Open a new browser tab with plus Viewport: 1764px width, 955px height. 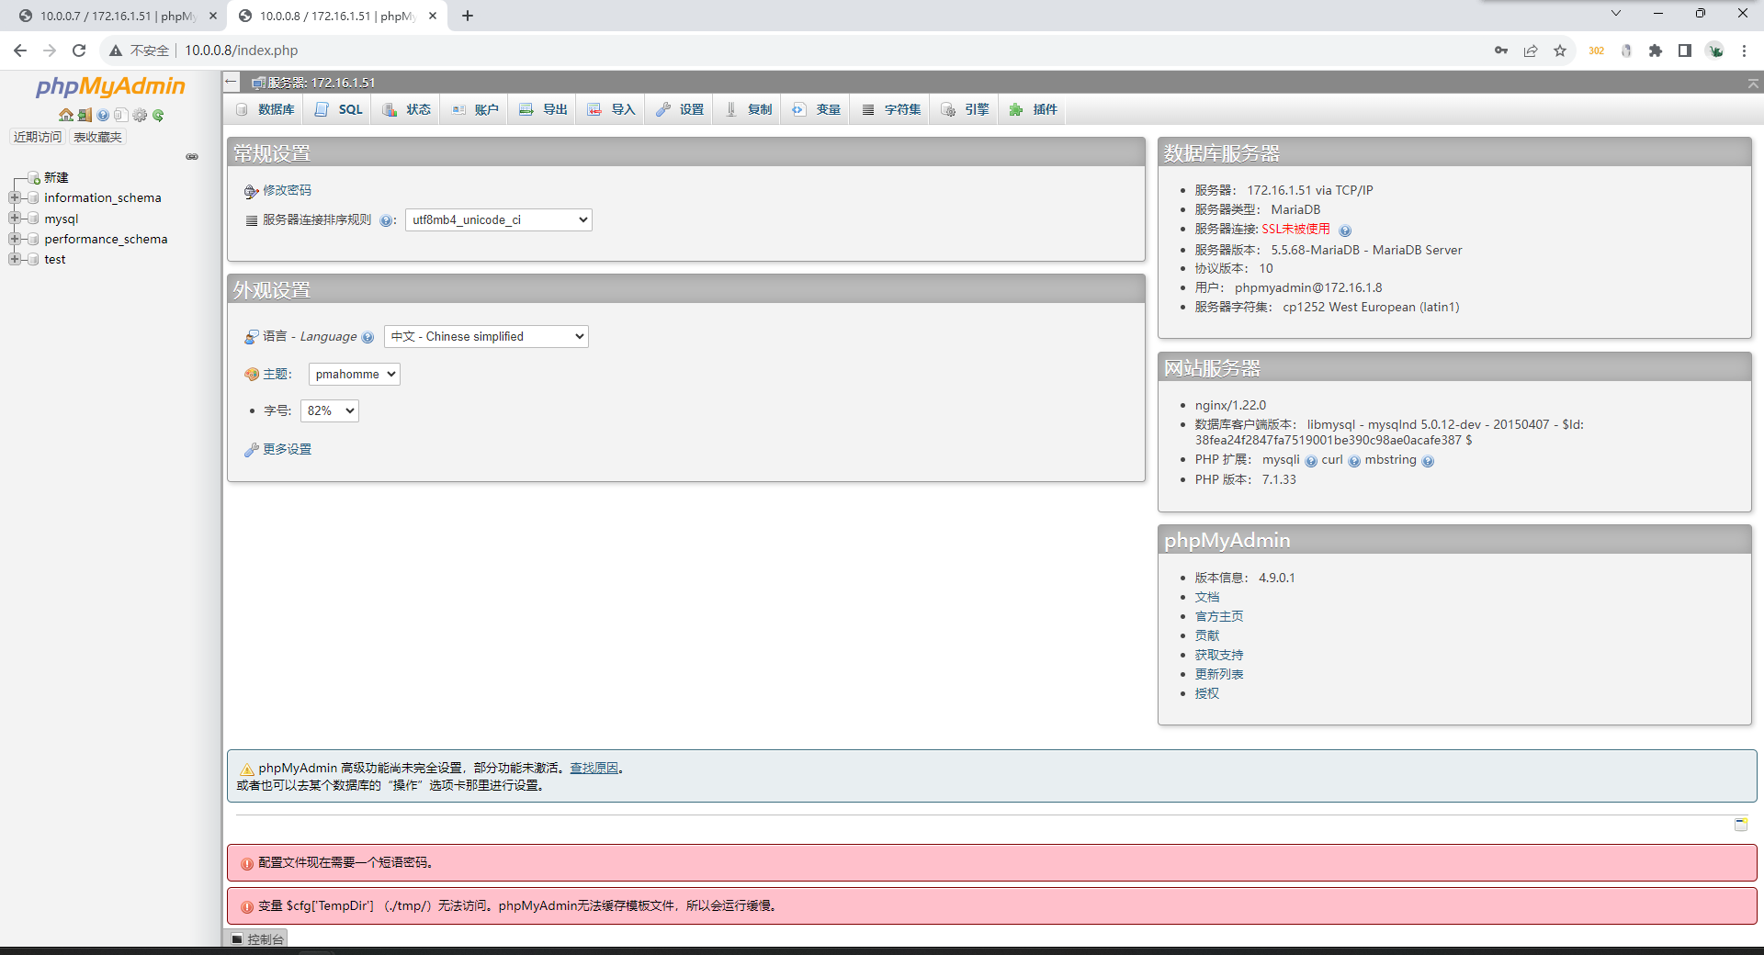(x=468, y=16)
